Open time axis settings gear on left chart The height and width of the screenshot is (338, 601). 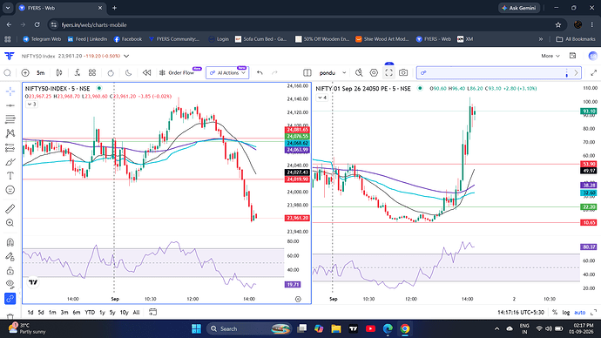point(298,299)
